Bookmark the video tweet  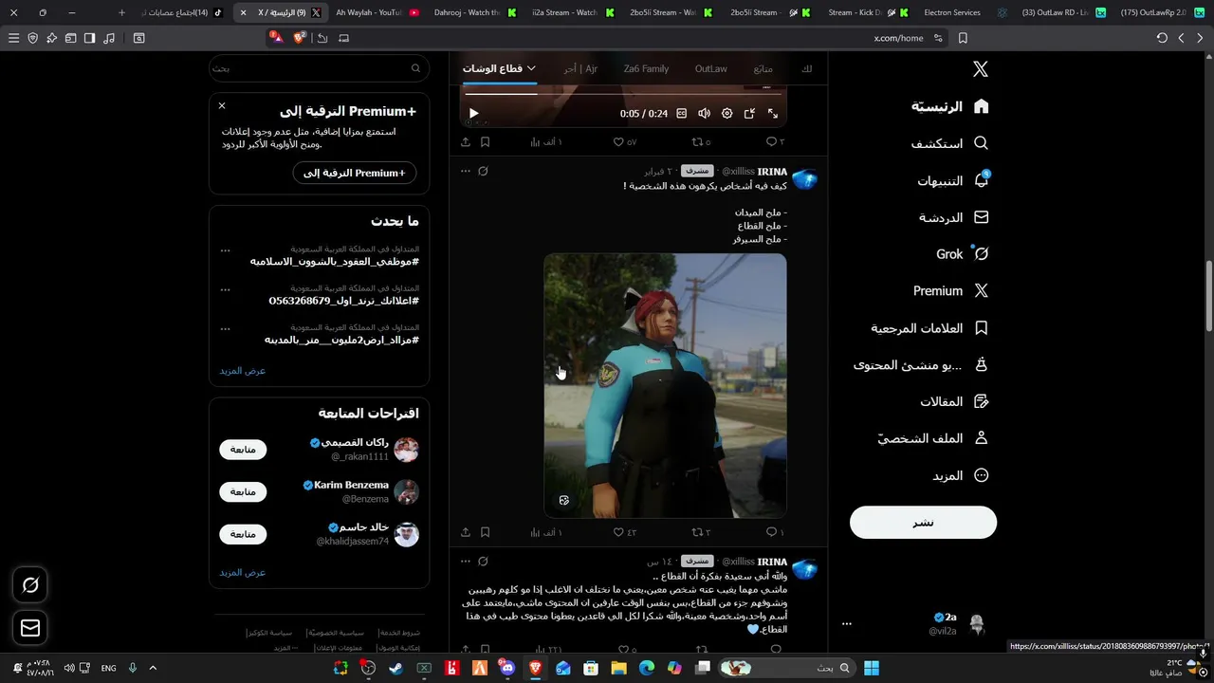(485, 141)
